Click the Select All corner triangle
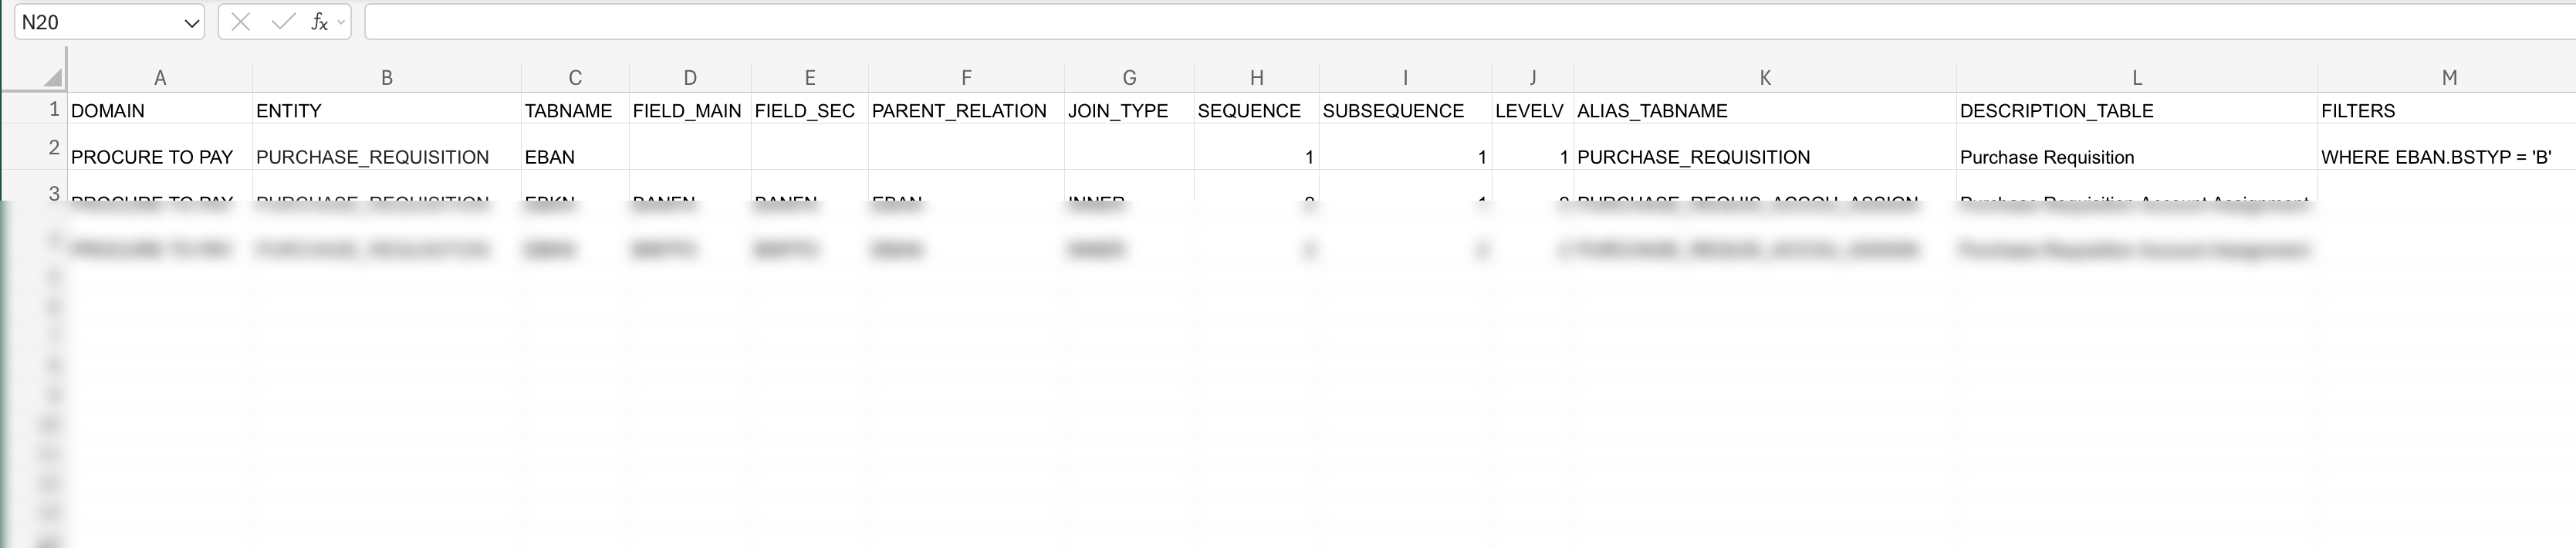Image resolution: width=2576 pixels, height=548 pixels. tap(53, 77)
